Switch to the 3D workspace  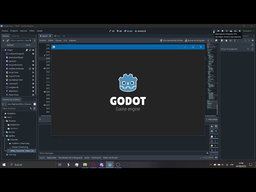click(119, 31)
